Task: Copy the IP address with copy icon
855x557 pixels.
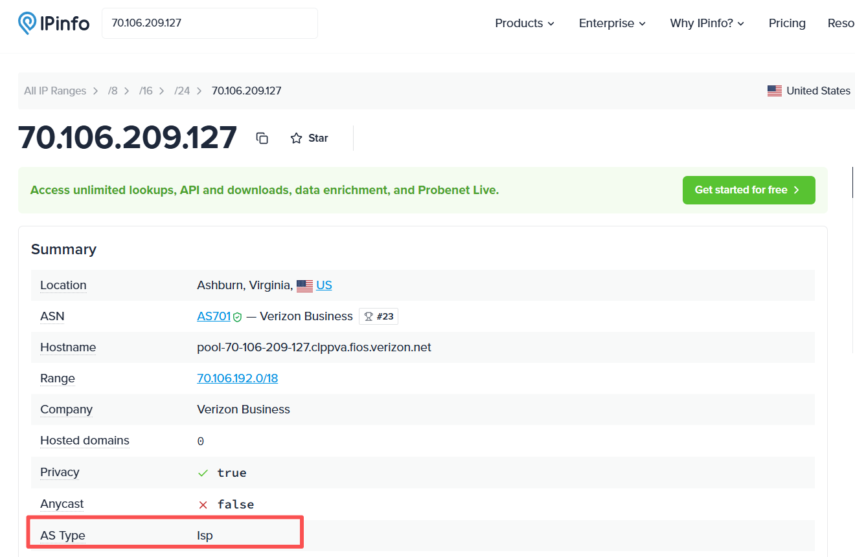Action: (262, 138)
